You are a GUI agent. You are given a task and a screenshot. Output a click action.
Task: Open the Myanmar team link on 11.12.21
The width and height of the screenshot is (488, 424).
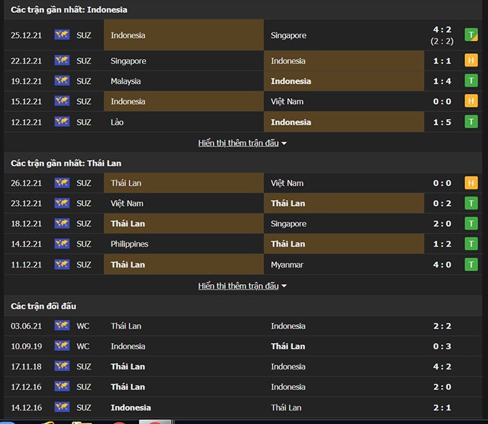[287, 265]
